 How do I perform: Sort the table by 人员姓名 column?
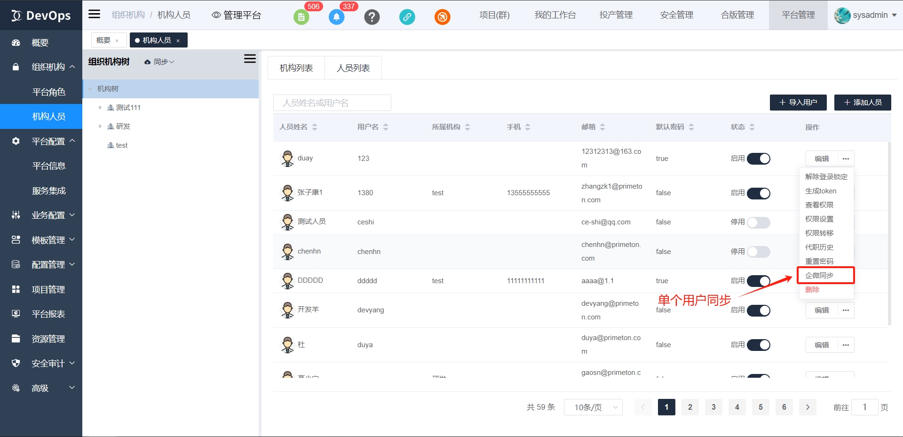315,127
